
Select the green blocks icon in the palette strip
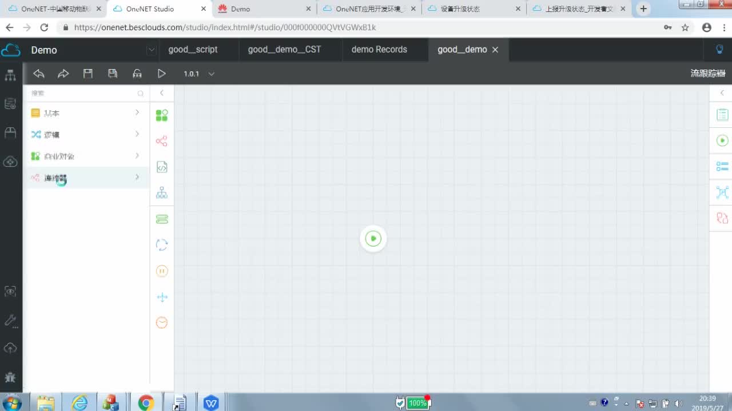(x=162, y=115)
